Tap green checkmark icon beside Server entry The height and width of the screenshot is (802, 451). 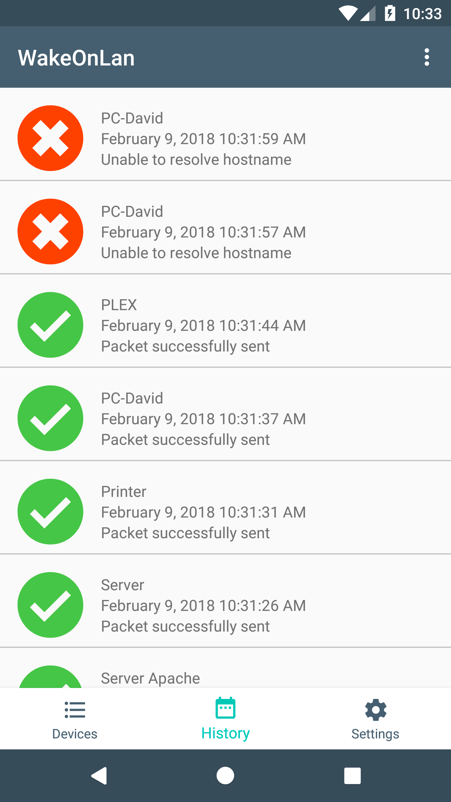[x=50, y=605]
